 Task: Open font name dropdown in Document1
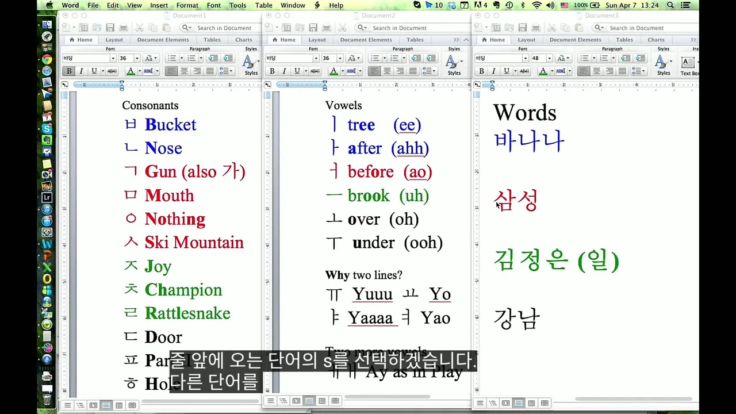point(113,58)
